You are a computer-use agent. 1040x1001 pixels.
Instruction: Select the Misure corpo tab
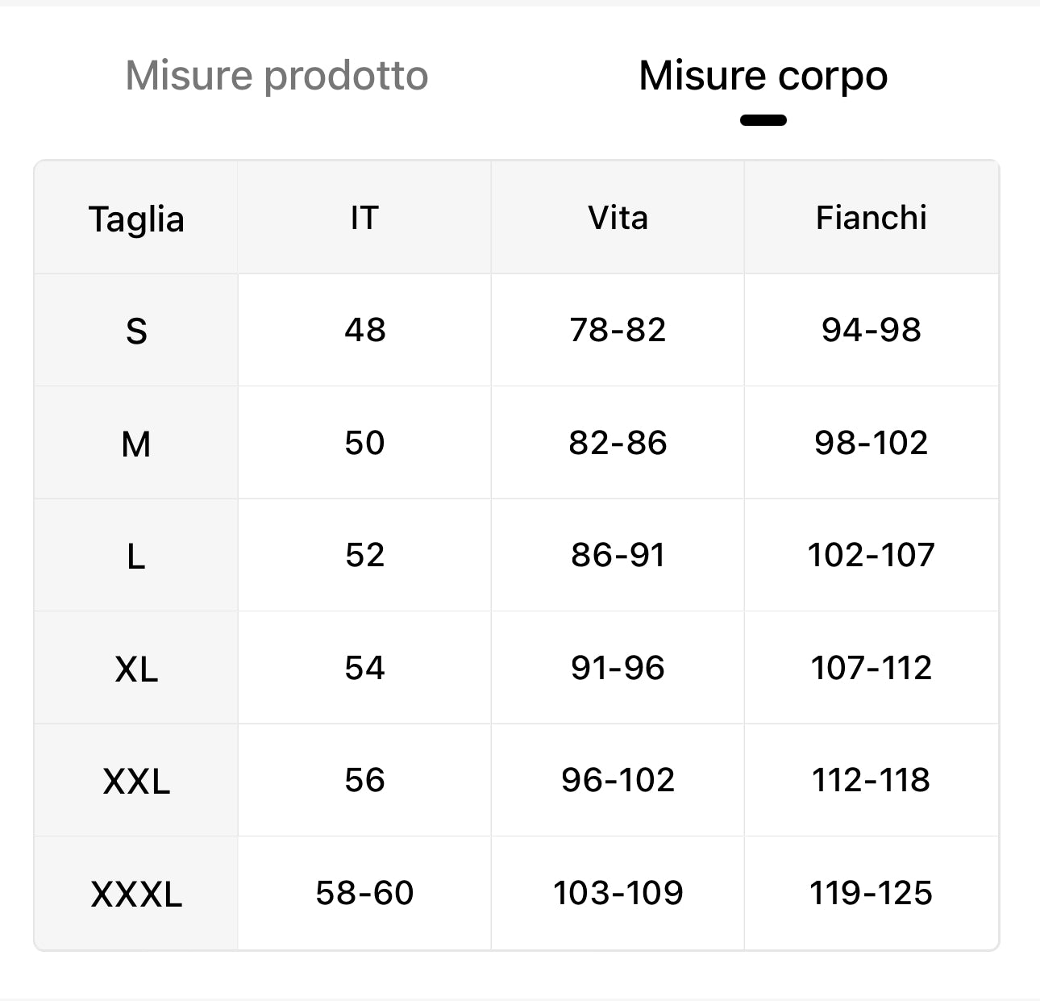763,76
